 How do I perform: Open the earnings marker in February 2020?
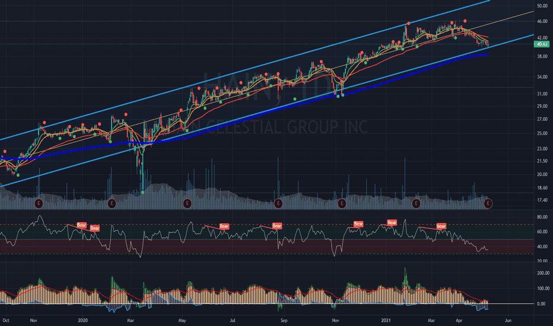click(112, 203)
